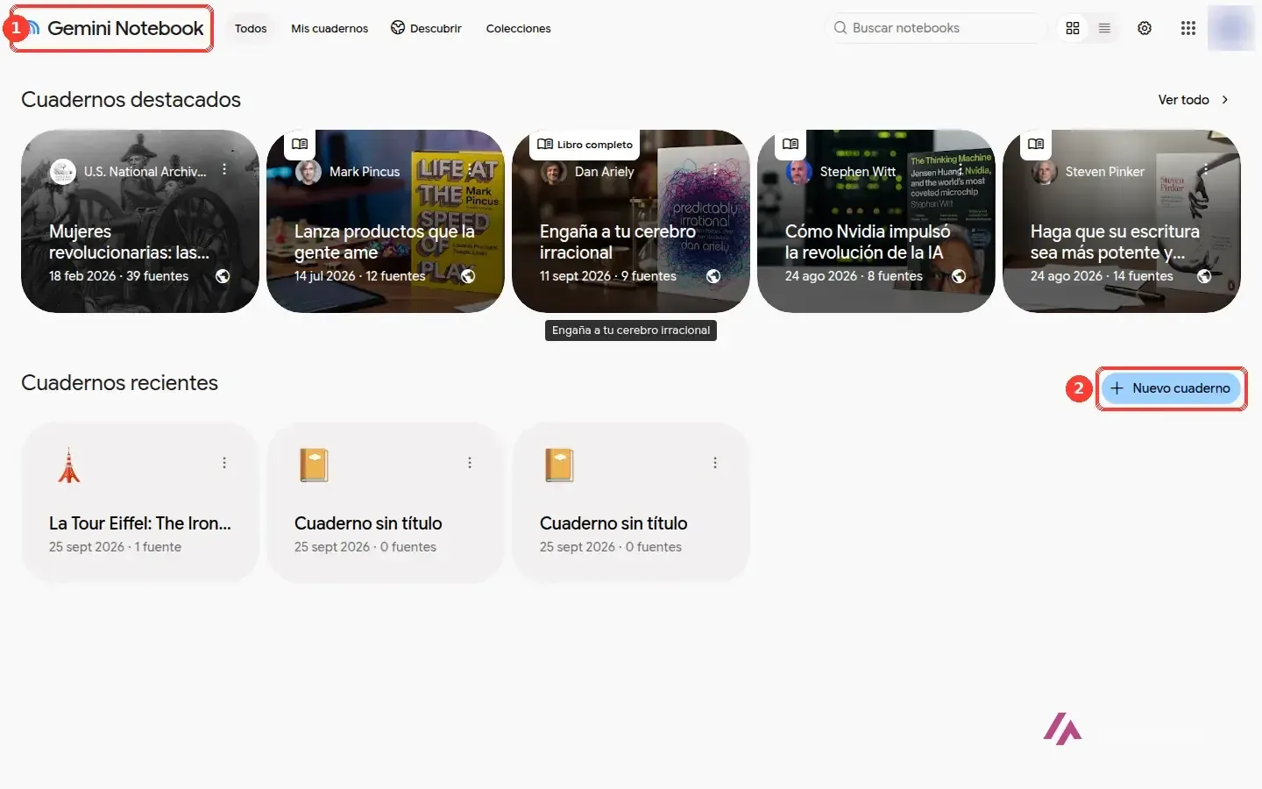Open 'Lanza productos que la gente ame' title
This screenshot has width=1262, height=789.
click(384, 242)
